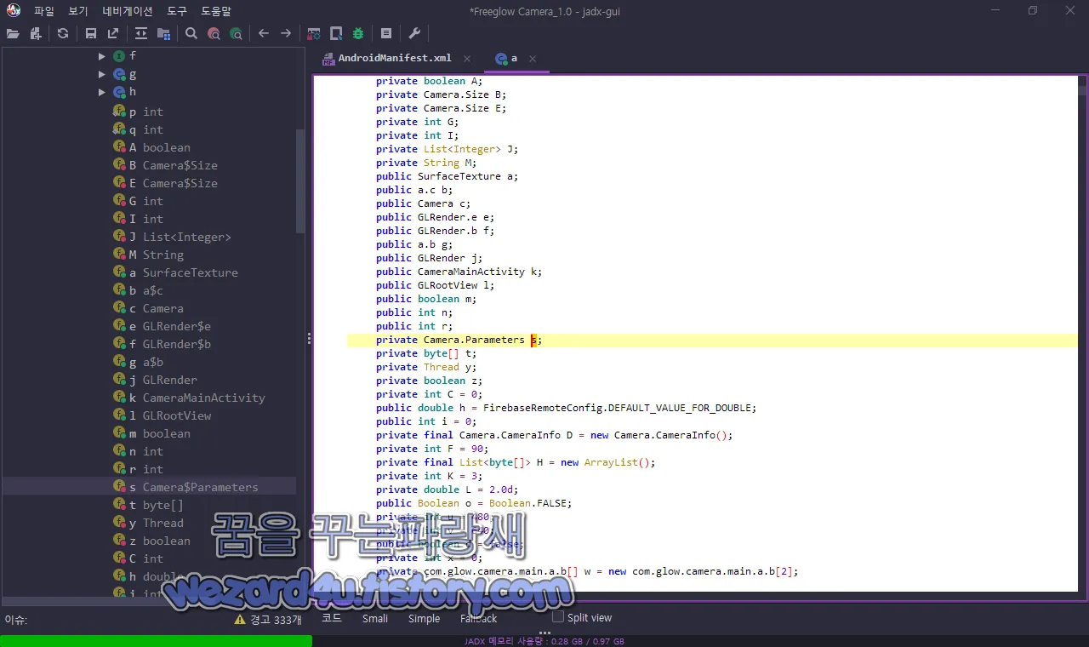This screenshot has height=647, width=1089.
Task: Click field icon beside 'j GLRender'
Action: coord(119,380)
